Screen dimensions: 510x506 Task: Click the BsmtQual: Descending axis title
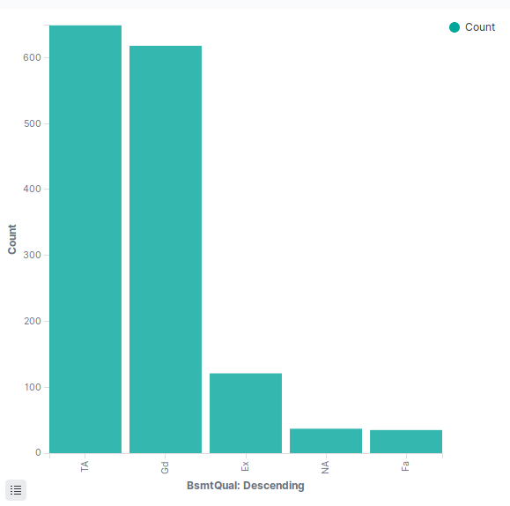(x=246, y=486)
